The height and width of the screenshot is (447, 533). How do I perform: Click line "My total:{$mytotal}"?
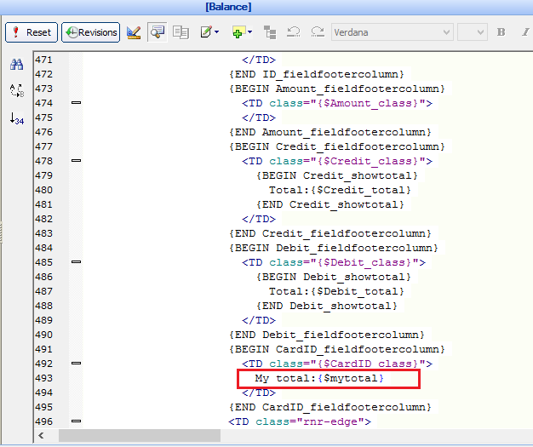[x=319, y=378]
